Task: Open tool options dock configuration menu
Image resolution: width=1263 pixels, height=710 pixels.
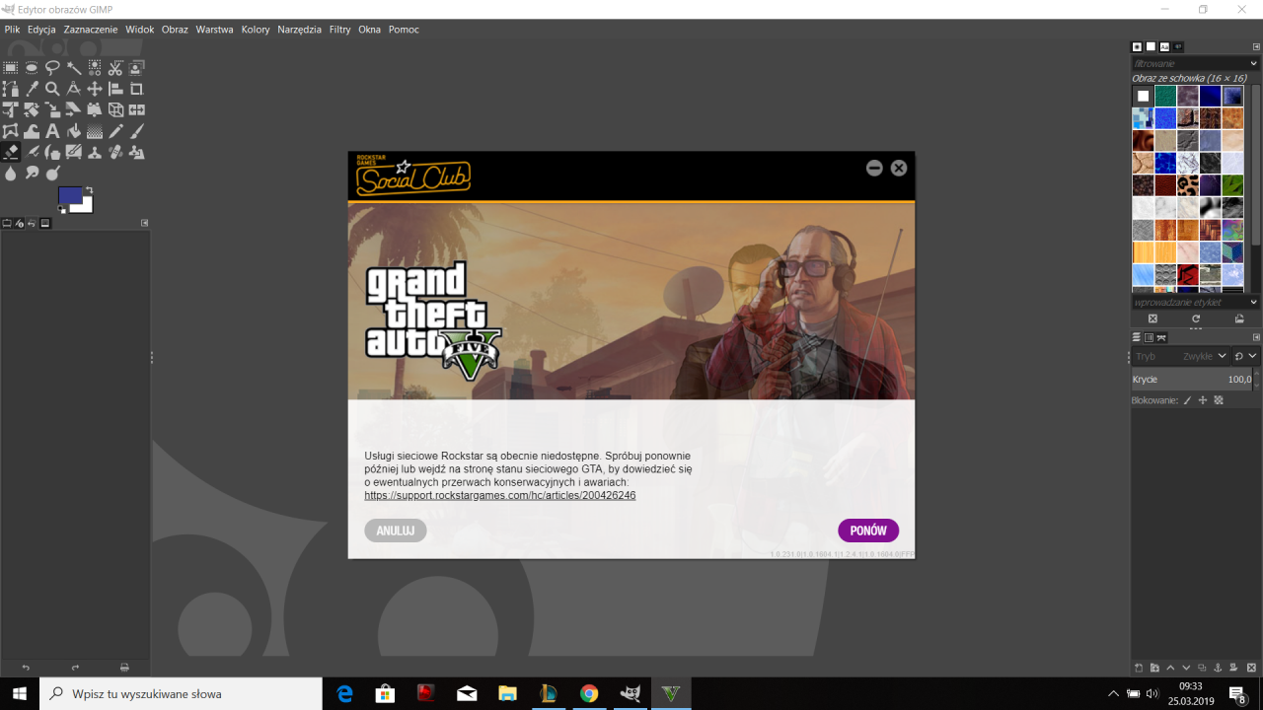Action: click(144, 223)
